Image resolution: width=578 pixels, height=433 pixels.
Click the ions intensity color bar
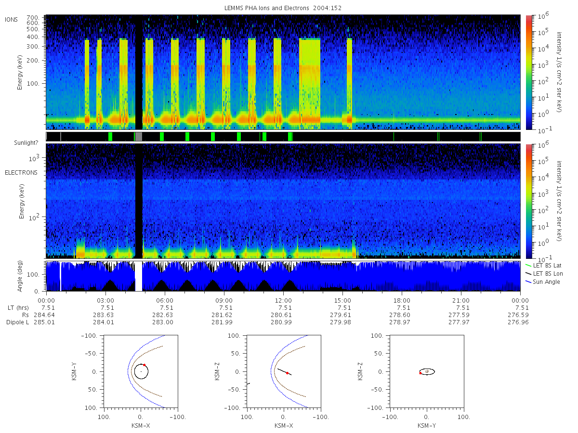coord(528,72)
